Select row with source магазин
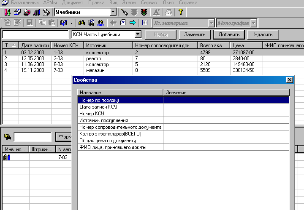This screenshot has height=210, width=304. click(x=153, y=70)
